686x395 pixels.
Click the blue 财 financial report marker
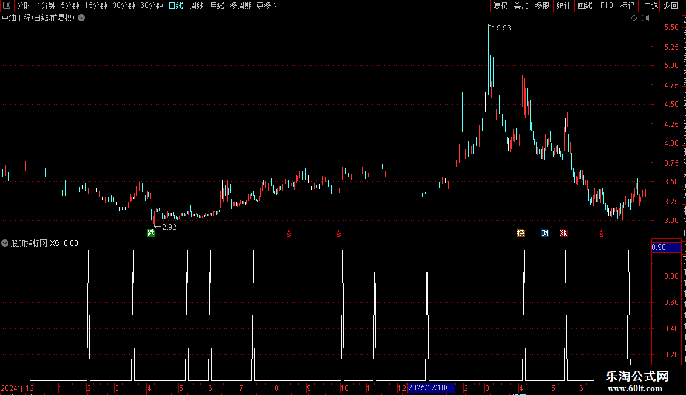(545, 233)
